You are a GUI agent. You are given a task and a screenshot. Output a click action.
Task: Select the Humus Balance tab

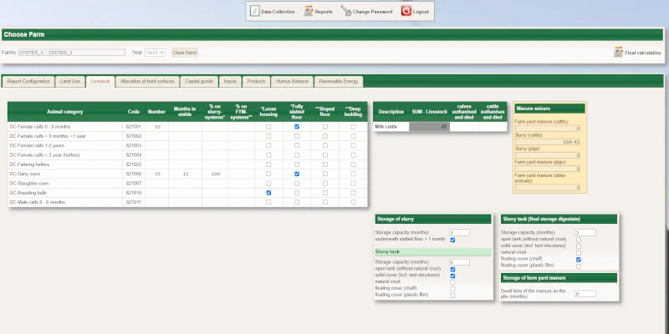click(292, 81)
